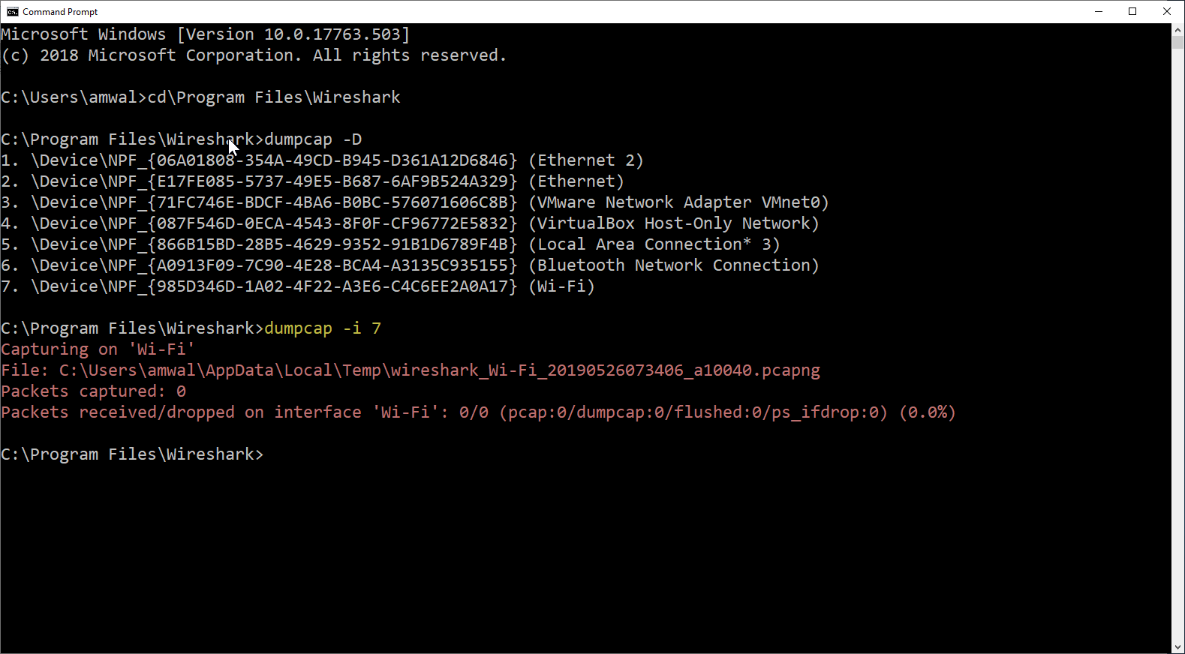Click the 'Local Area Connection* 3' entry
The width and height of the screenshot is (1185, 654).
click(654, 244)
